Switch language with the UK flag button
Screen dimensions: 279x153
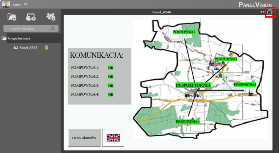[113, 138]
